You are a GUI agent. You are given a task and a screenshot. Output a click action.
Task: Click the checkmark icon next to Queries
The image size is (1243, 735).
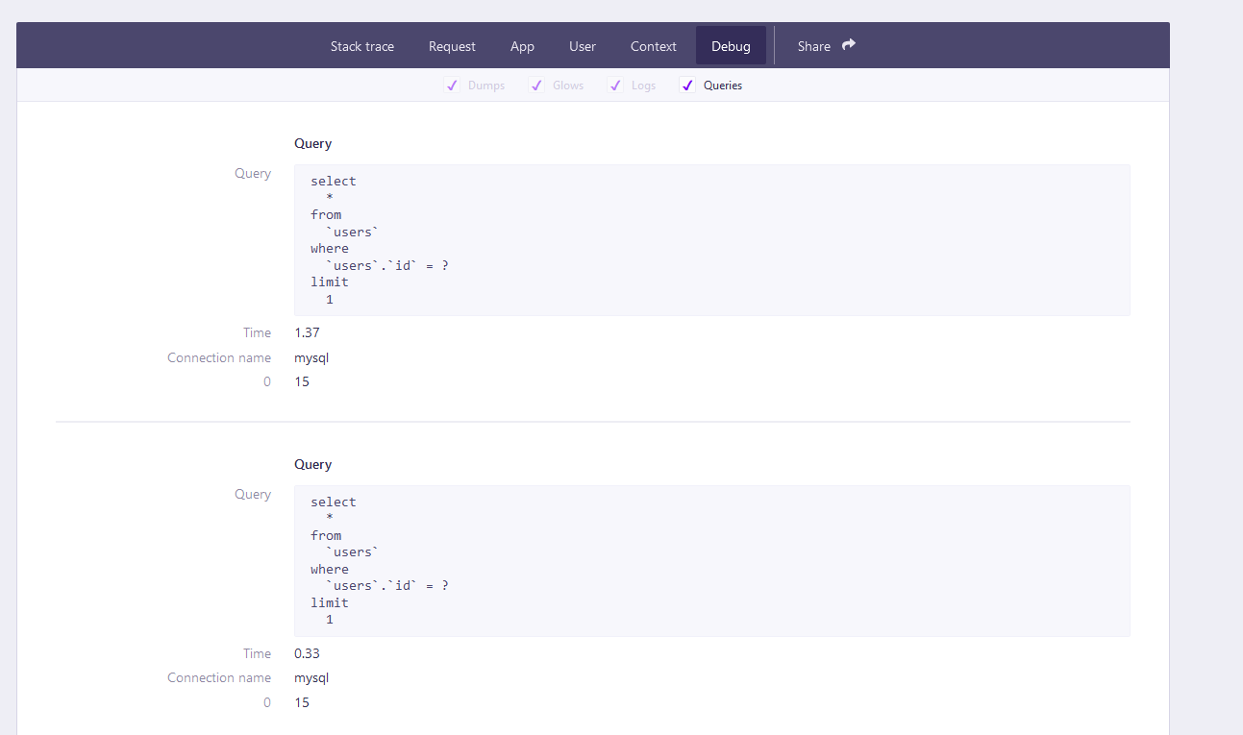[687, 85]
